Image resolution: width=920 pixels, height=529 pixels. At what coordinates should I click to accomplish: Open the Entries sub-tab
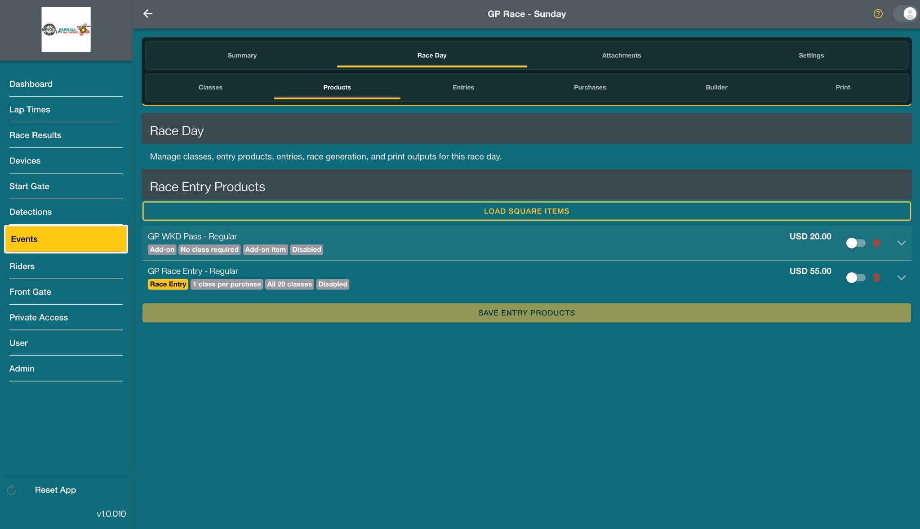pyautogui.click(x=463, y=87)
